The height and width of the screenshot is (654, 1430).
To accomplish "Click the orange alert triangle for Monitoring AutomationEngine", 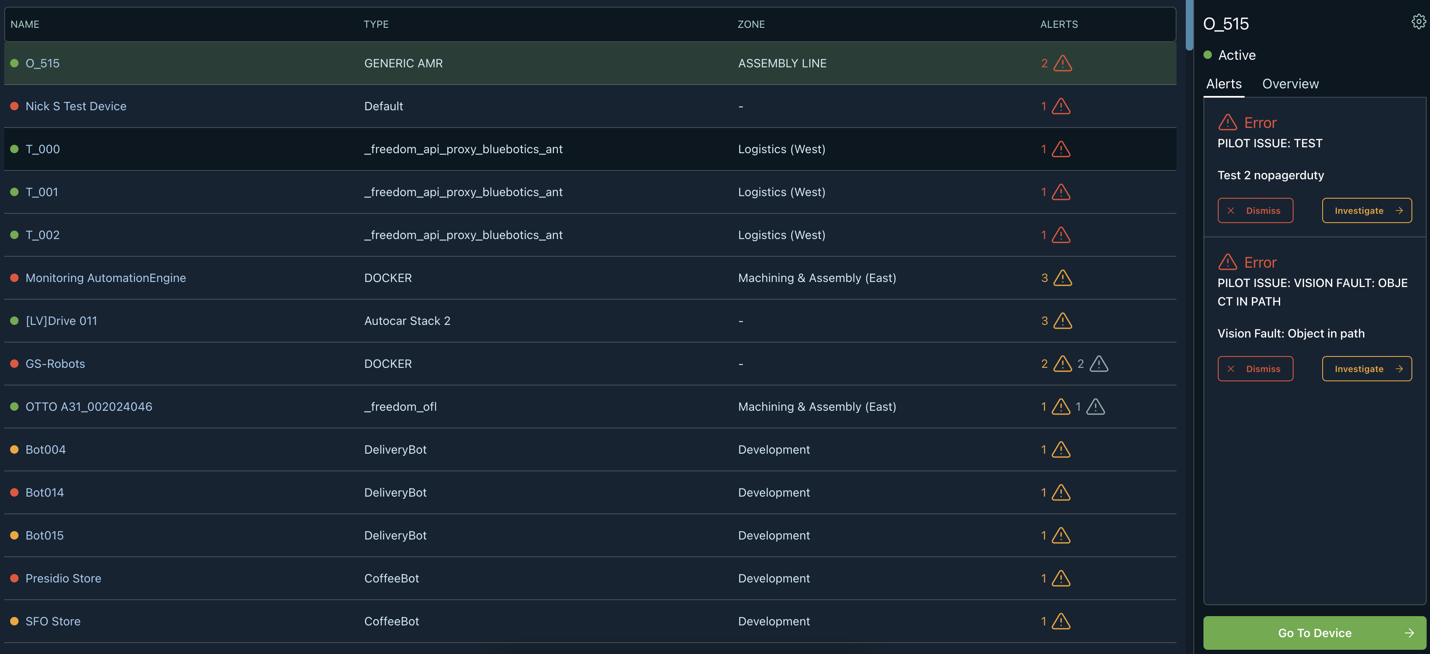I will click(x=1062, y=278).
